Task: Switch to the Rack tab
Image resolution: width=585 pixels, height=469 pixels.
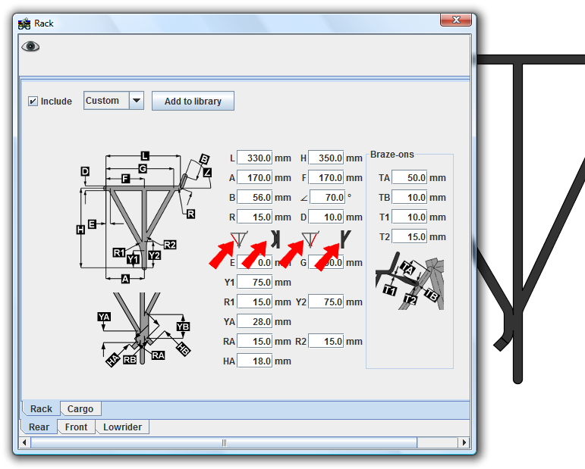Action: (x=41, y=408)
